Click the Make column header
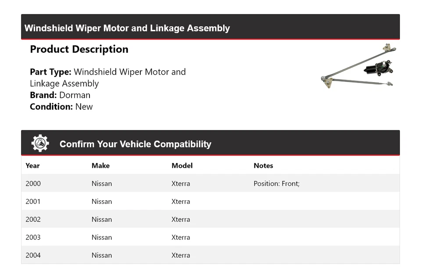Viewport: 421px width, 278px height. tap(100, 166)
